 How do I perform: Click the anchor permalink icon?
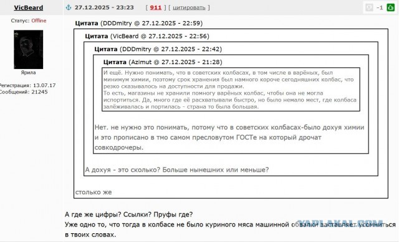coord(69,7)
